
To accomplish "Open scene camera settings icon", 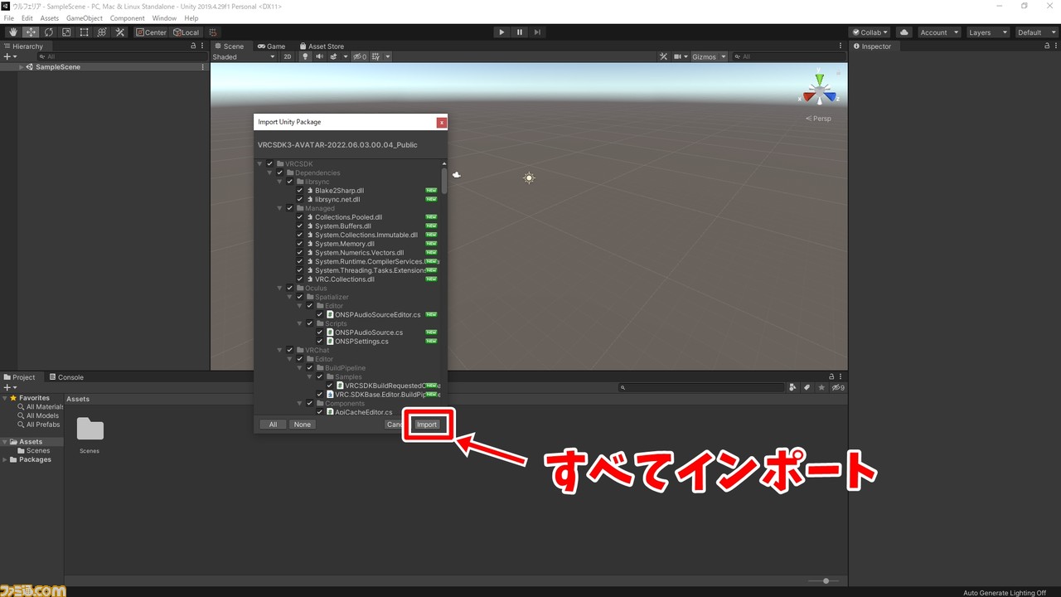I will [x=680, y=56].
